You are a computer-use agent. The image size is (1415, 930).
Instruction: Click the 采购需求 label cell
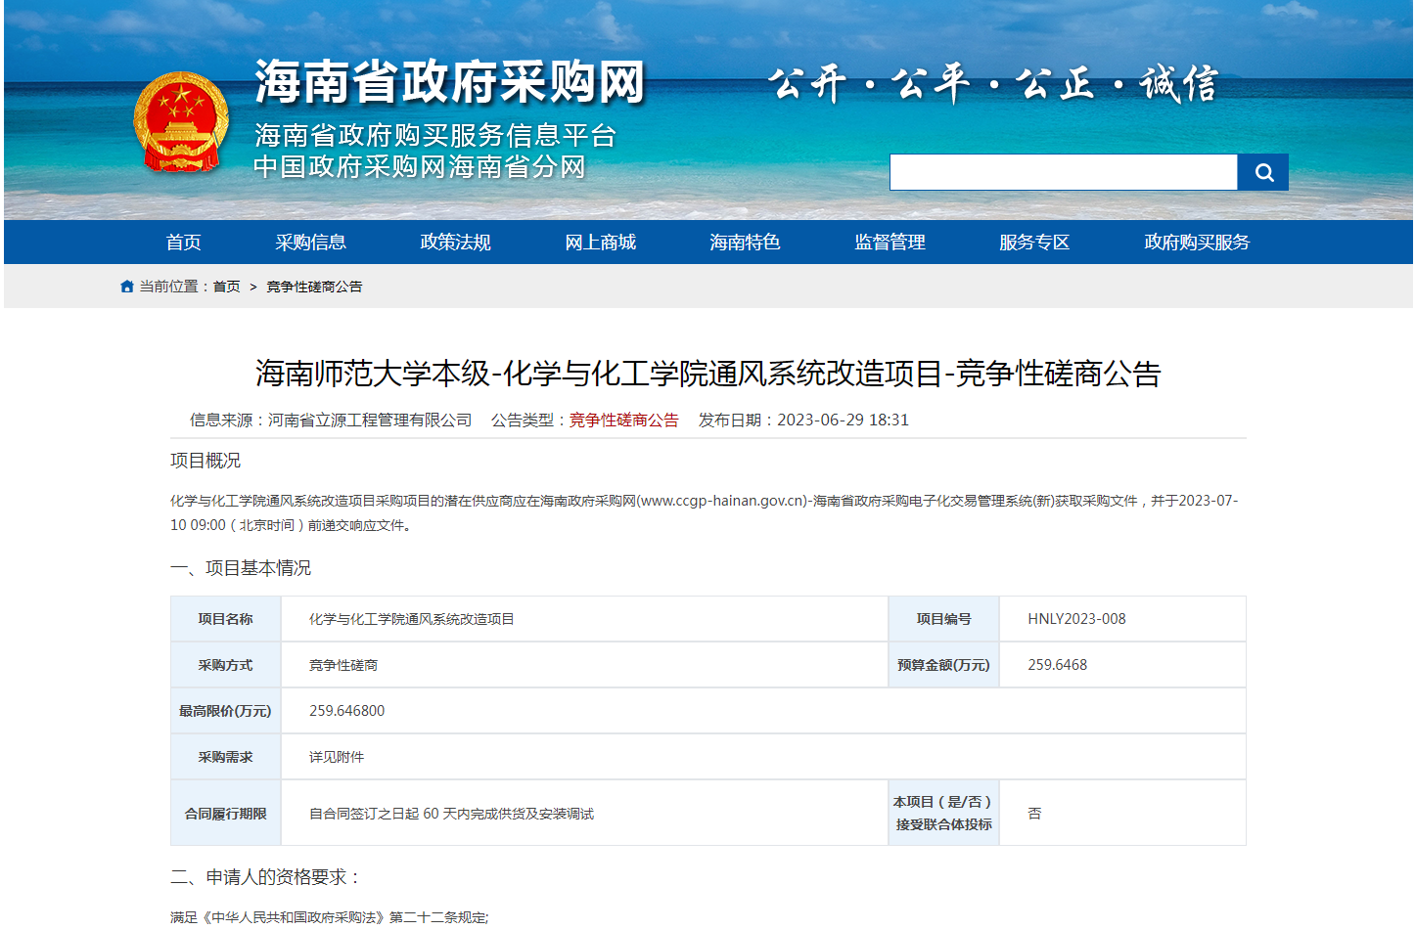pos(226,757)
